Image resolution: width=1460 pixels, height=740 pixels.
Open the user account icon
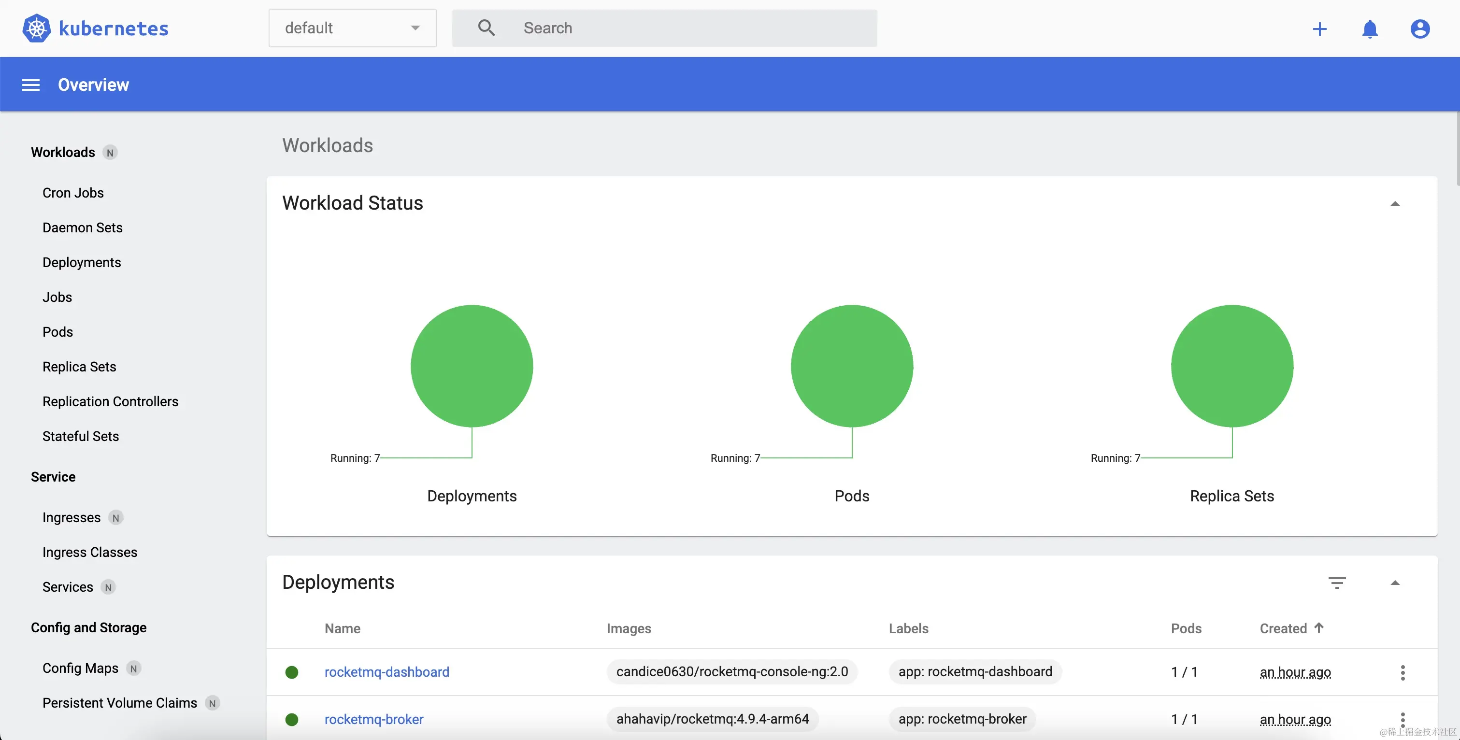[1420, 29]
